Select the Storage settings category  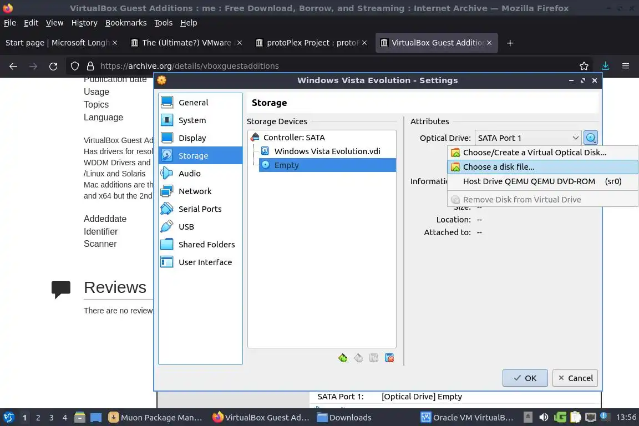pyautogui.click(x=200, y=155)
